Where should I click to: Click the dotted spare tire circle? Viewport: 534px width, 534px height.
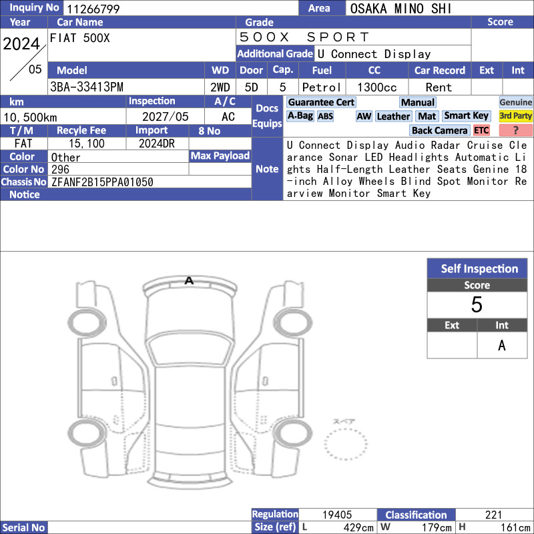tap(346, 444)
